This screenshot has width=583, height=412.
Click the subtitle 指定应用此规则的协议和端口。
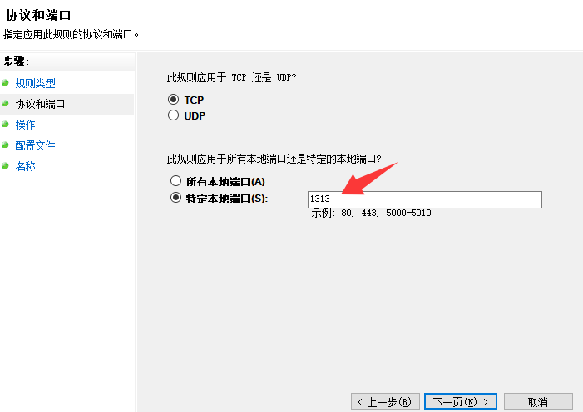pos(71,35)
